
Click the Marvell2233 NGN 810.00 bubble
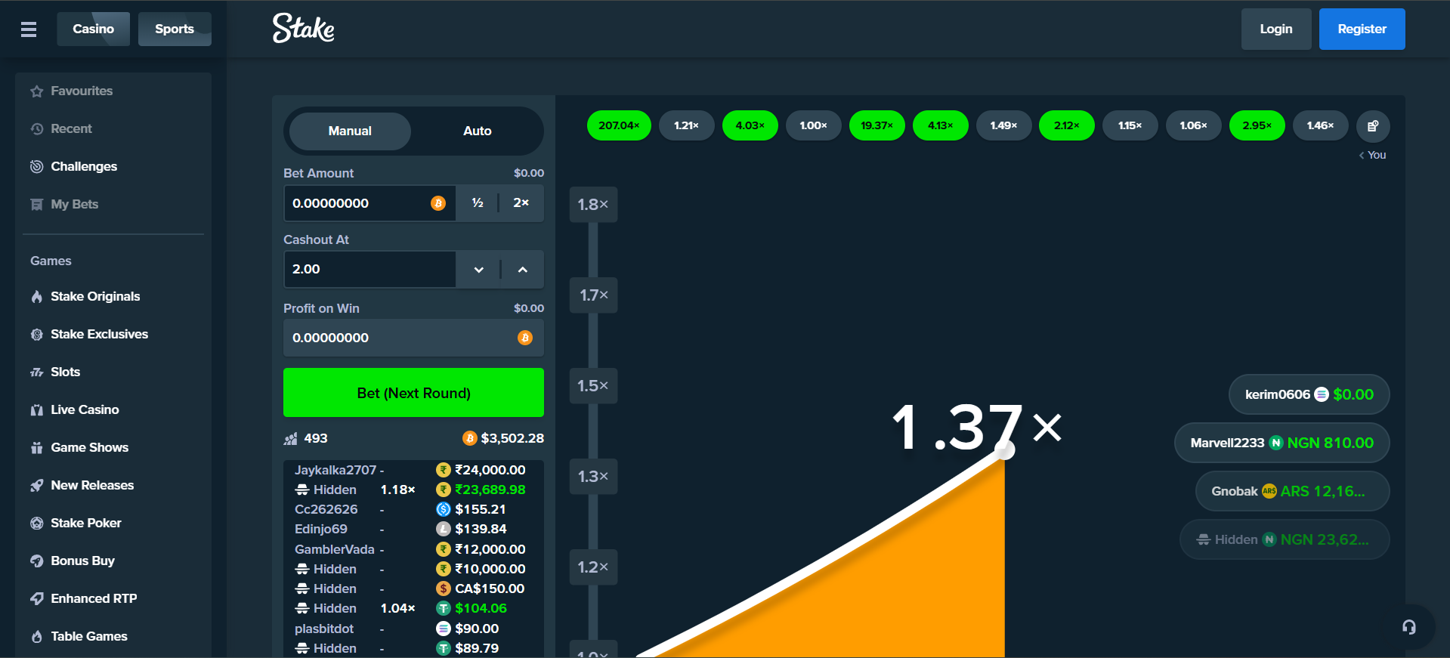coord(1282,443)
